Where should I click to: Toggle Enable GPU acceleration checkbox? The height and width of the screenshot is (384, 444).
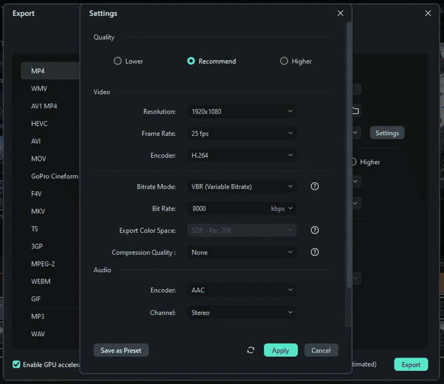coord(16,364)
